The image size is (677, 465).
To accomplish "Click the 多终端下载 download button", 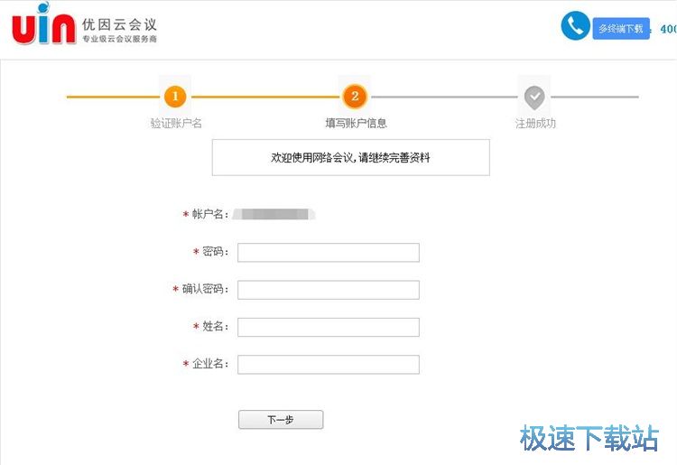I will (x=621, y=29).
